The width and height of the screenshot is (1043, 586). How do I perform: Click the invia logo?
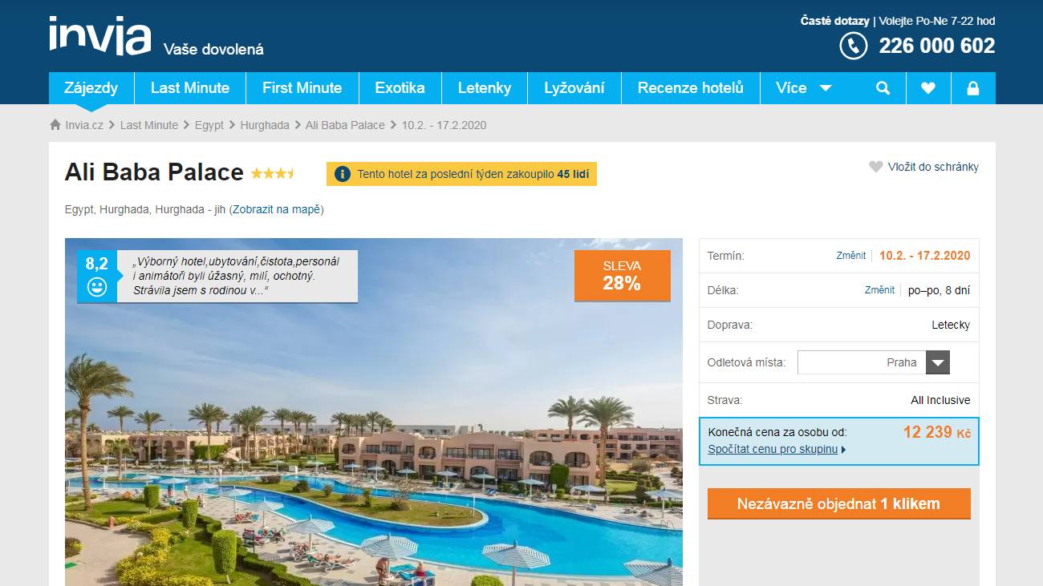tap(99, 36)
